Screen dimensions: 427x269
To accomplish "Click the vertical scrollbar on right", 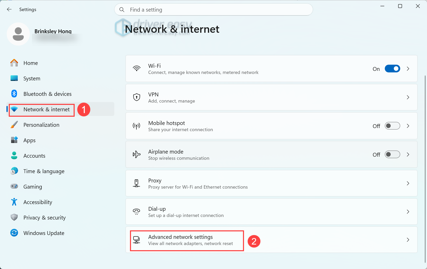I will [425, 169].
